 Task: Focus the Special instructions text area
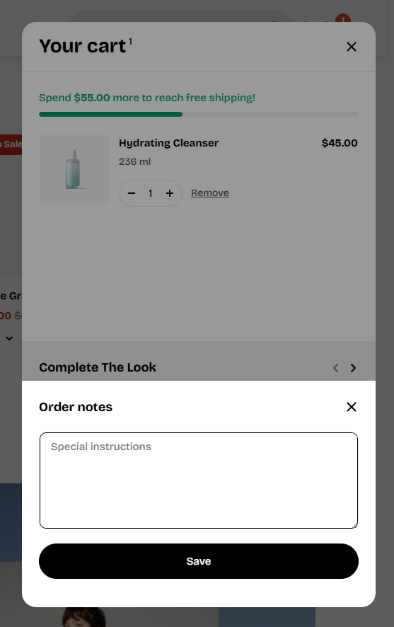199,481
